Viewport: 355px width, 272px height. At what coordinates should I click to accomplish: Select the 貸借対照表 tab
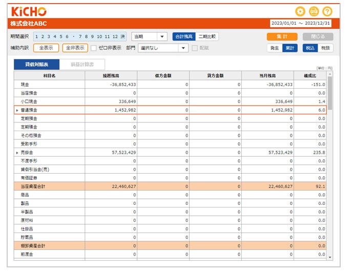click(x=36, y=65)
